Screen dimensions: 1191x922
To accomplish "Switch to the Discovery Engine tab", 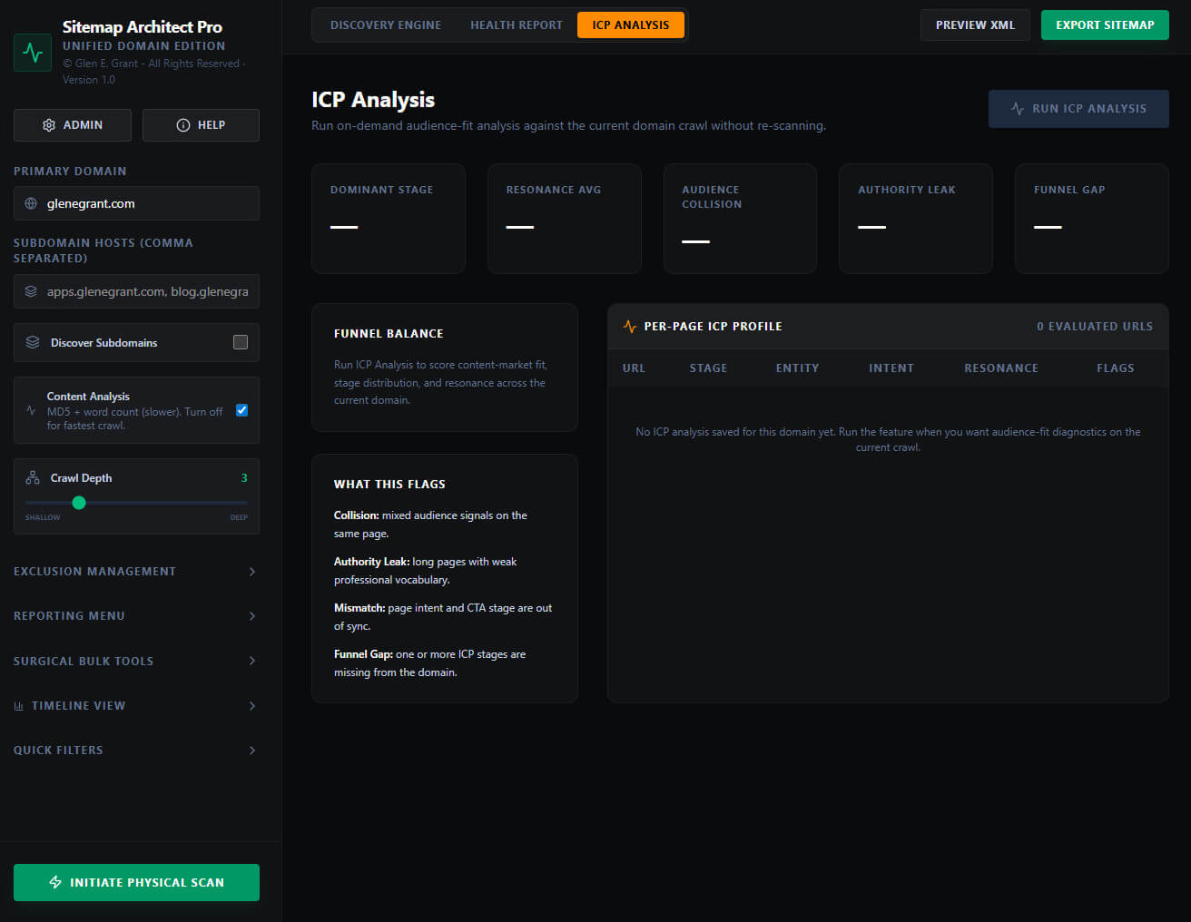I will click(386, 25).
